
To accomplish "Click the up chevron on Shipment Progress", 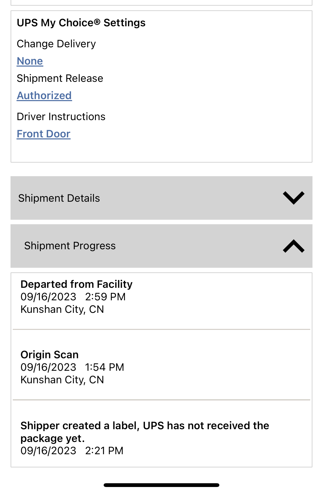I will (x=293, y=246).
